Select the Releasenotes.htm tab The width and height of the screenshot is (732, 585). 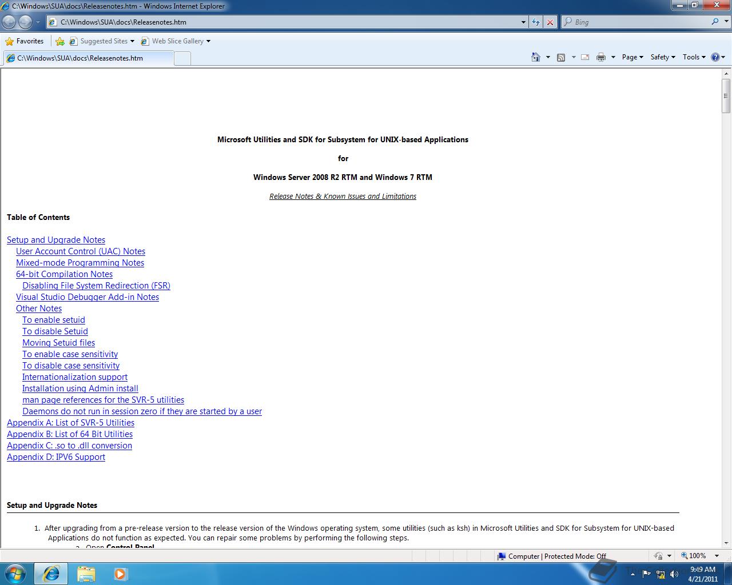pyautogui.click(x=87, y=58)
